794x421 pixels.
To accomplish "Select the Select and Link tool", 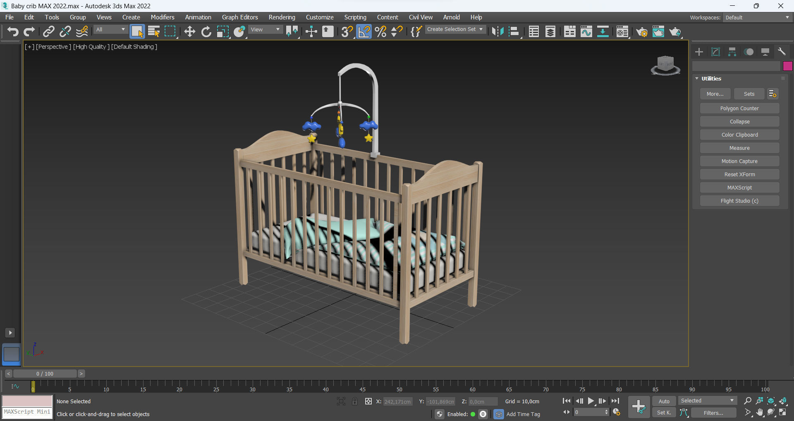I will tap(49, 32).
